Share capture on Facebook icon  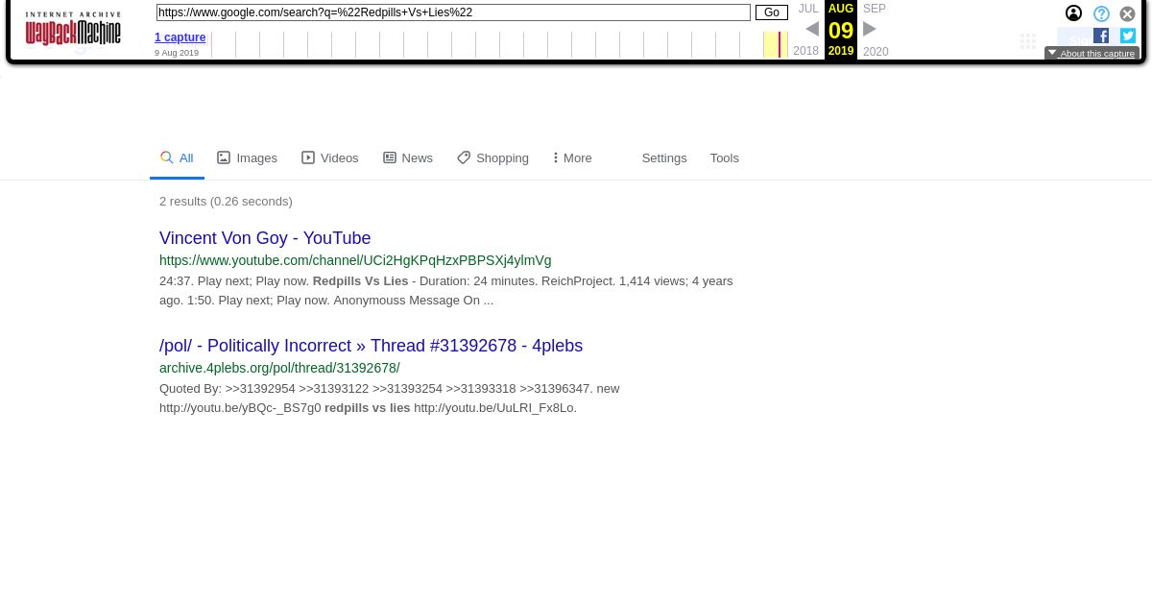pyautogui.click(x=1101, y=36)
